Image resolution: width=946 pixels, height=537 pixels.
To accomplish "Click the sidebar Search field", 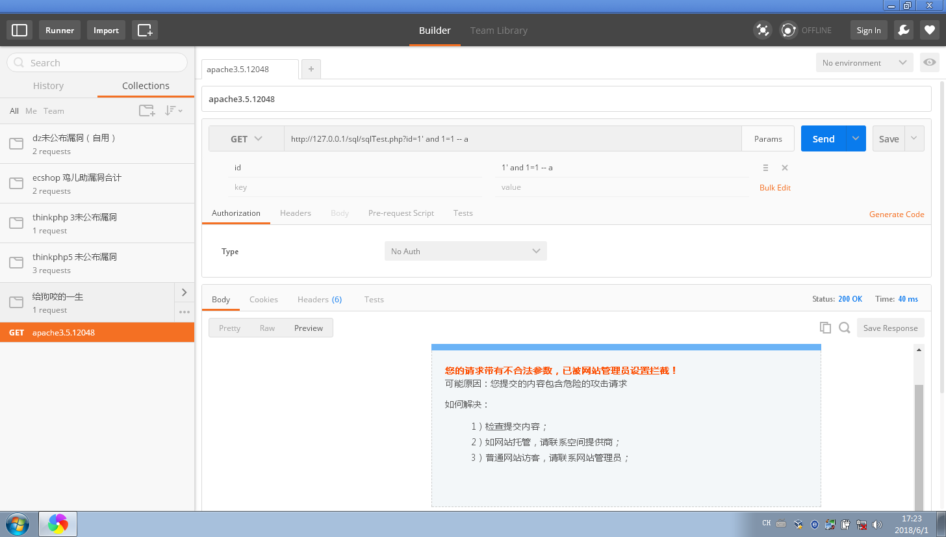I will [97, 62].
